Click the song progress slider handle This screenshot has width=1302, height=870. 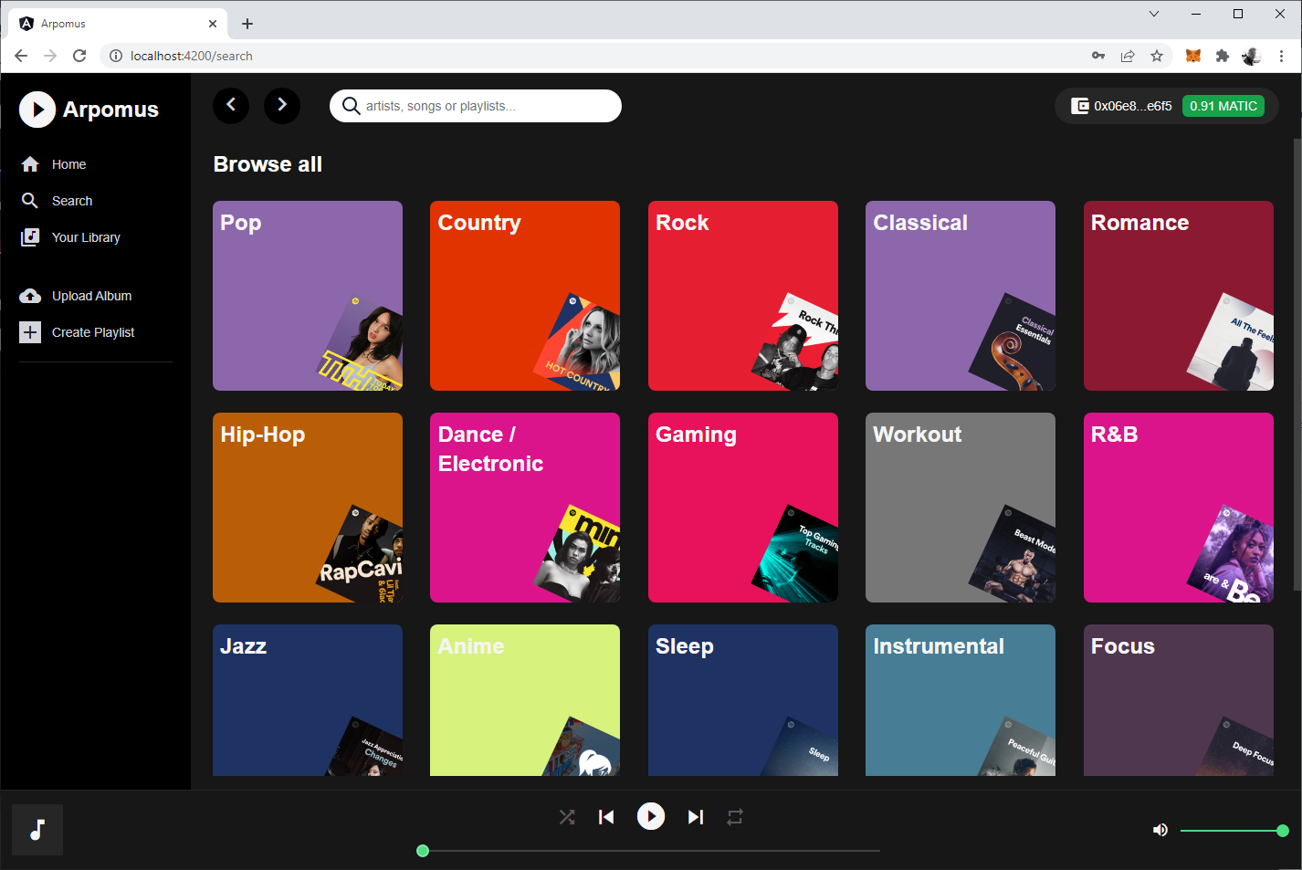[x=423, y=851]
